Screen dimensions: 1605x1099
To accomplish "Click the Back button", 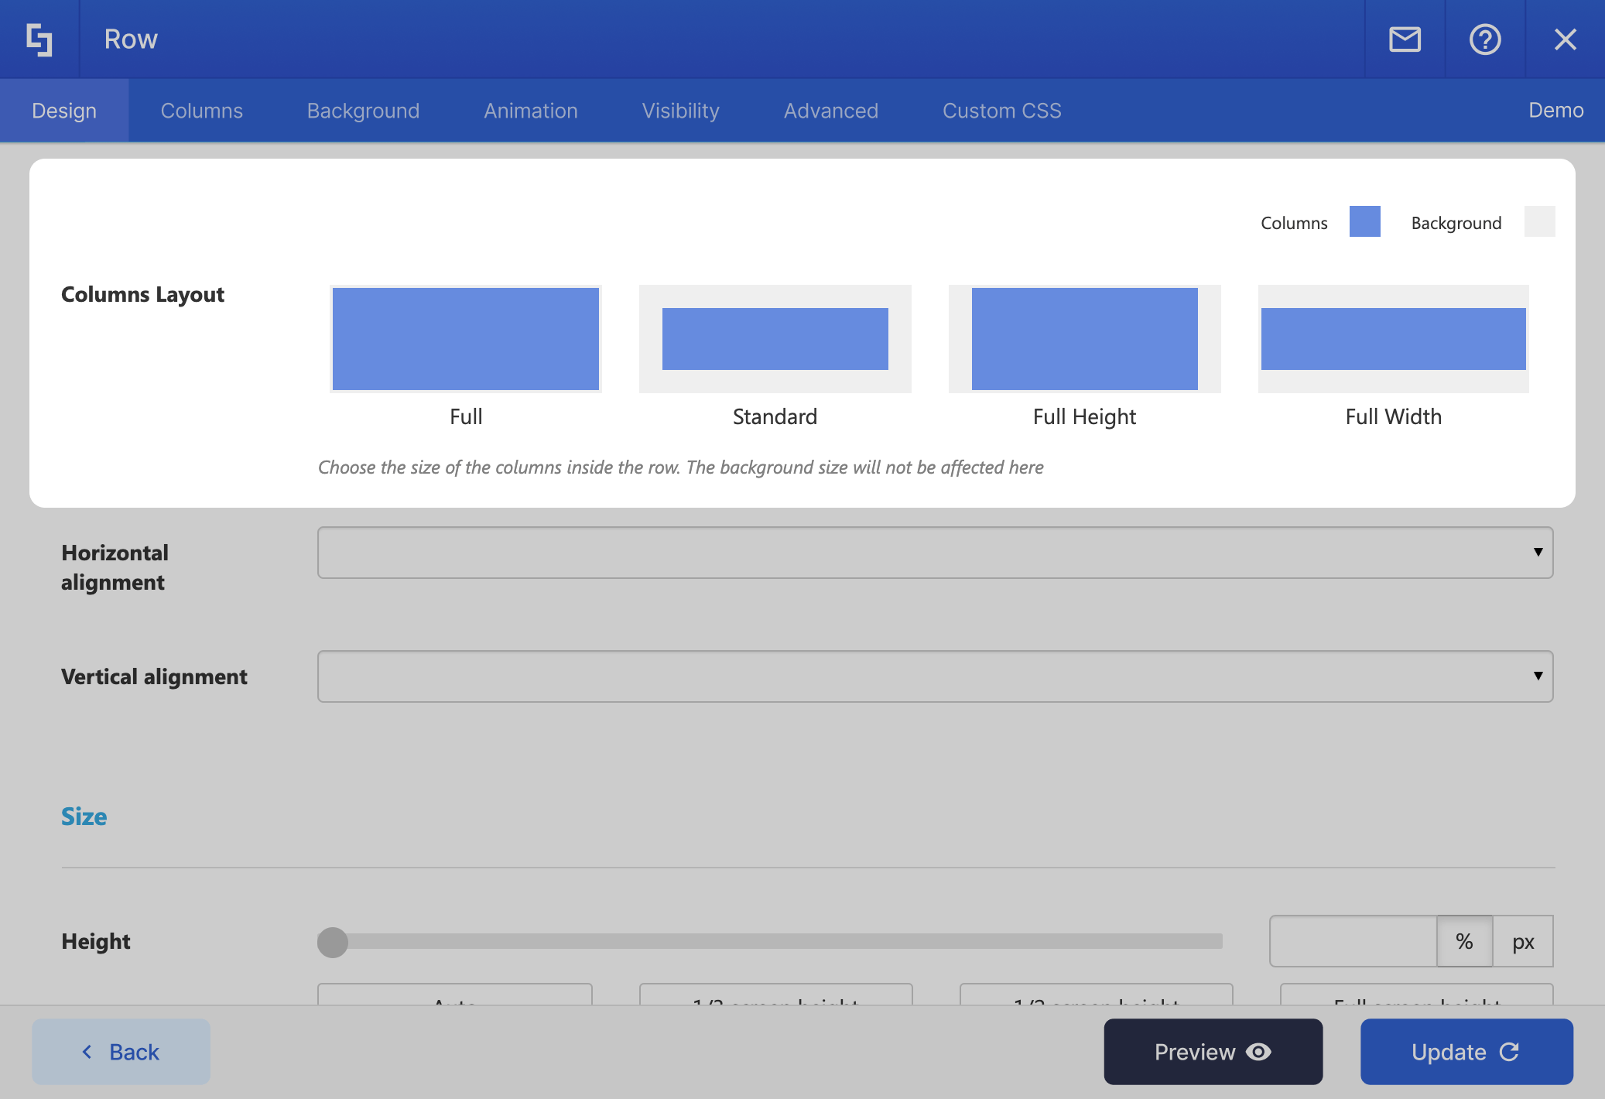I will (x=121, y=1052).
